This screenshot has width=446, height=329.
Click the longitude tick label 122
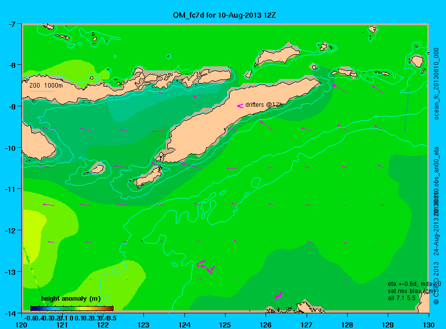tap(103, 325)
